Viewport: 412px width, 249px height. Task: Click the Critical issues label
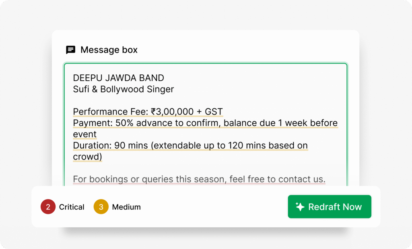[x=72, y=207]
